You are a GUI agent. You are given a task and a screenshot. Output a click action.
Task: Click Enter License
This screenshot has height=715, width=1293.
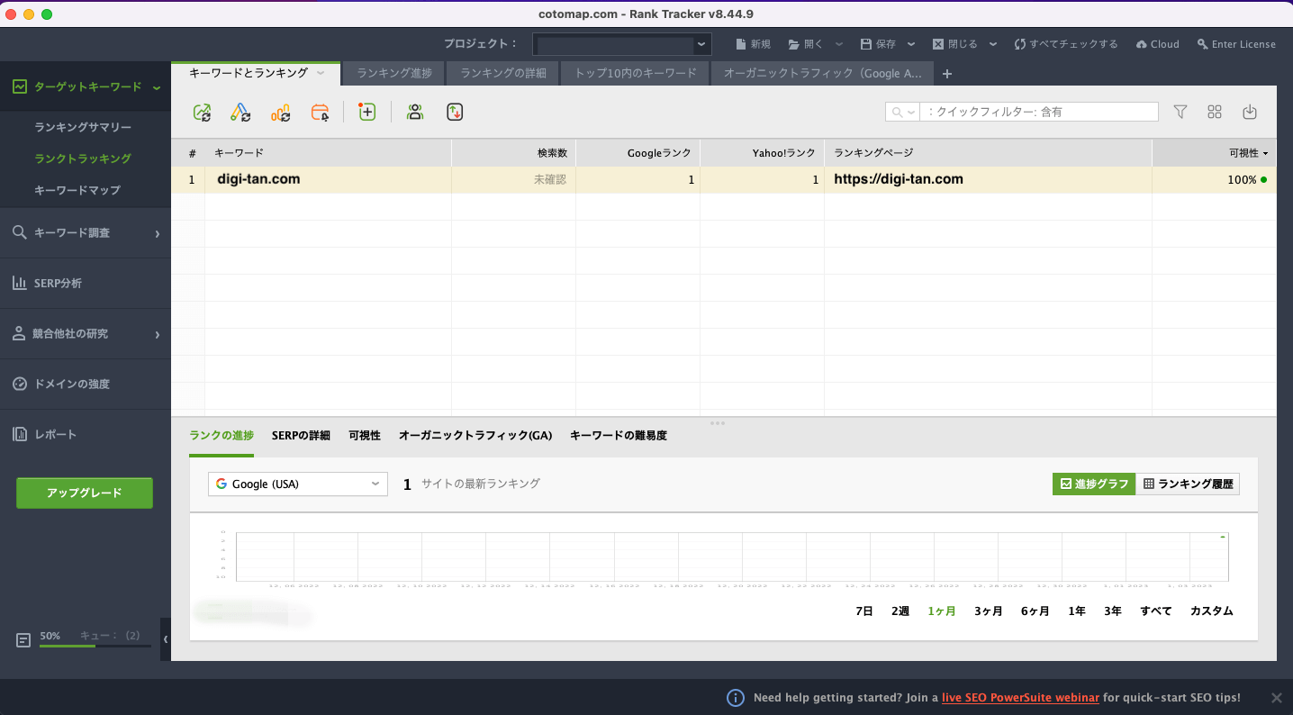[x=1236, y=44]
